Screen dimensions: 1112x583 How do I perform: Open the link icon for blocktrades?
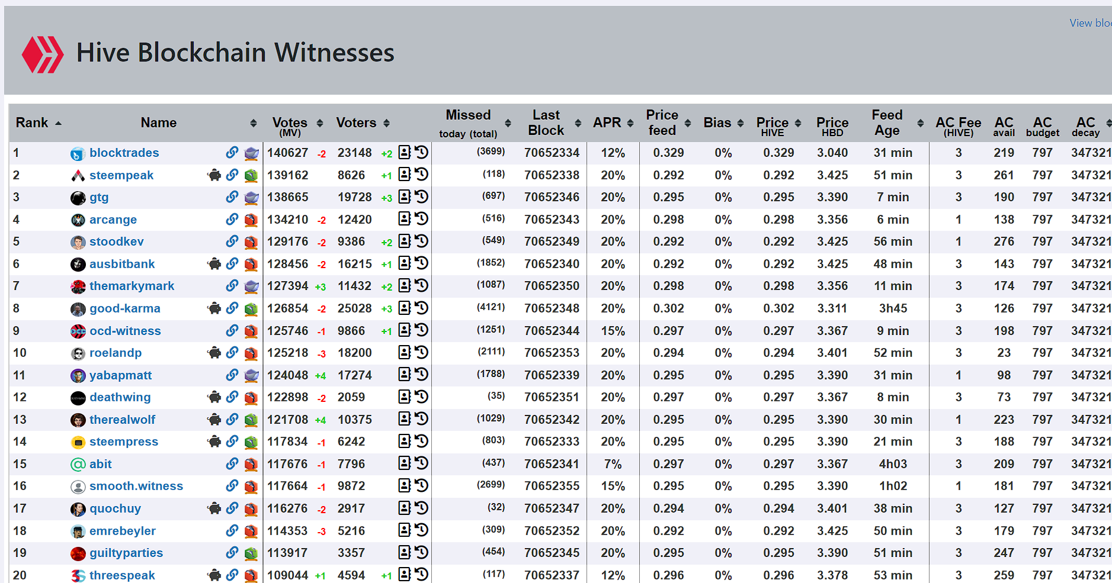(232, 153)
